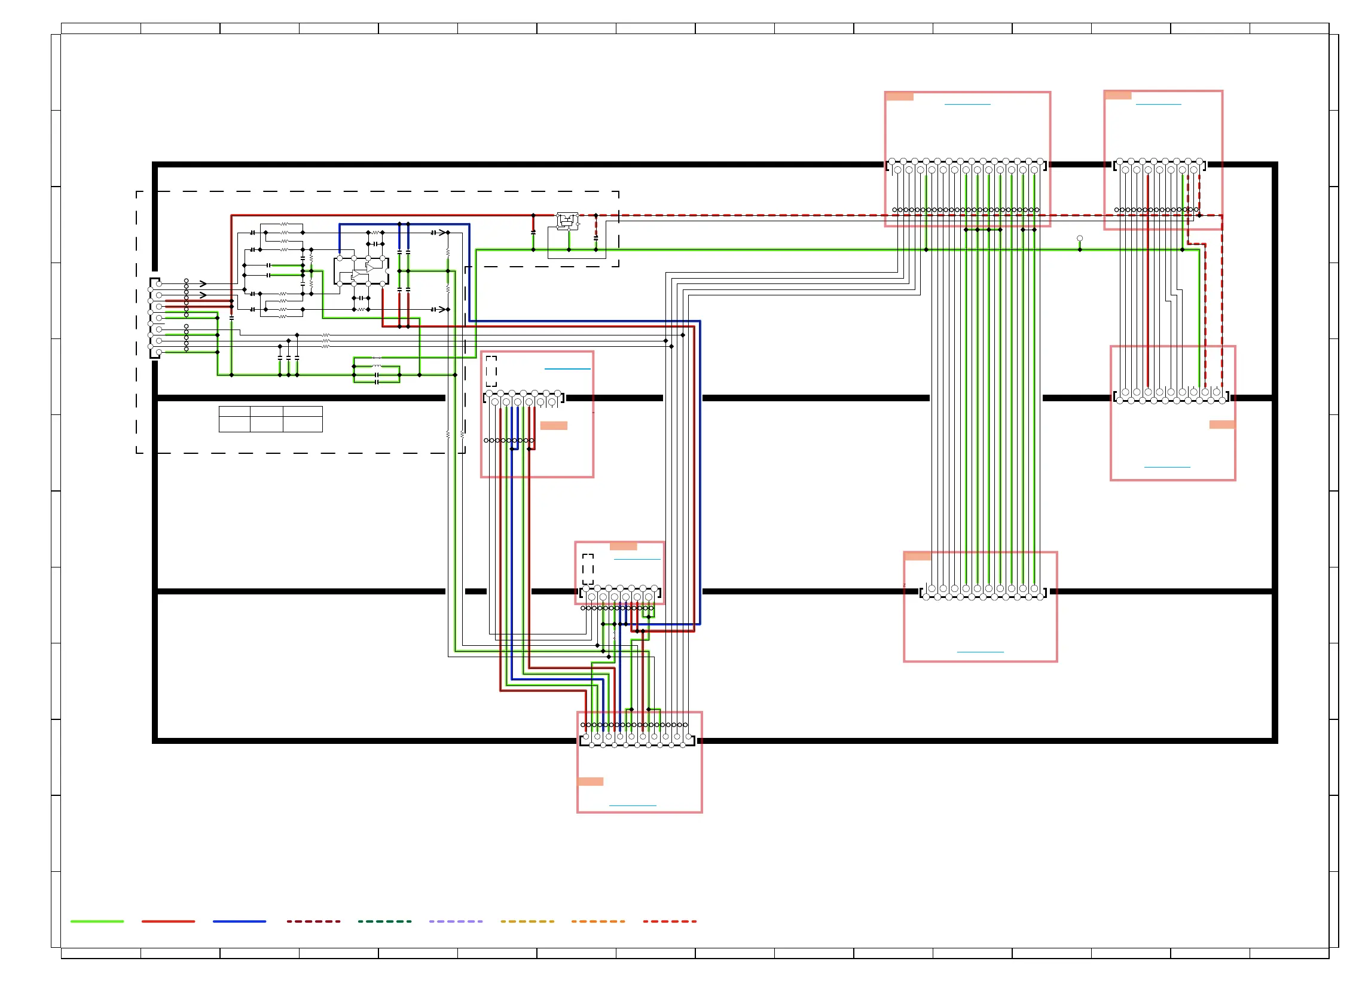Click the dashed purple legend line
The height and width of the screenshot is (1007, 1356).
pos(455,921)
